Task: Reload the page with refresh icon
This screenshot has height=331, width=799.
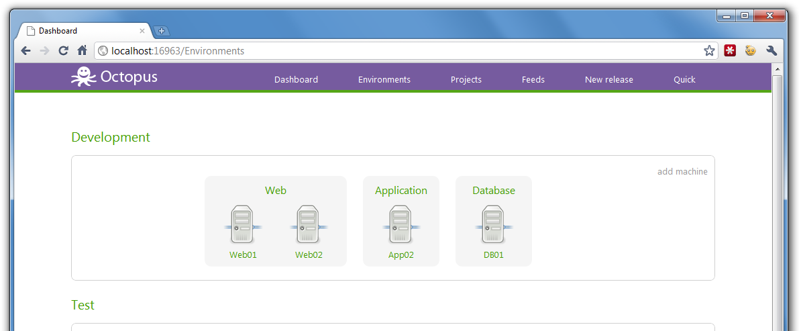Action: tap(63, 50)
